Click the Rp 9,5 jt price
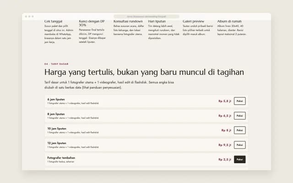 click(x=225, y=145)
